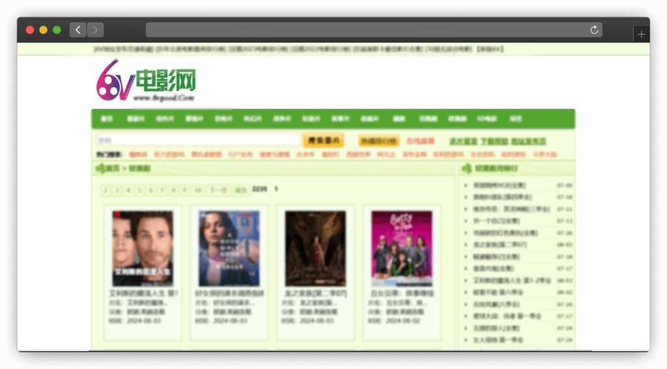
Task: Open the 下载帮助 link
Action: click(x=494, y=142)
